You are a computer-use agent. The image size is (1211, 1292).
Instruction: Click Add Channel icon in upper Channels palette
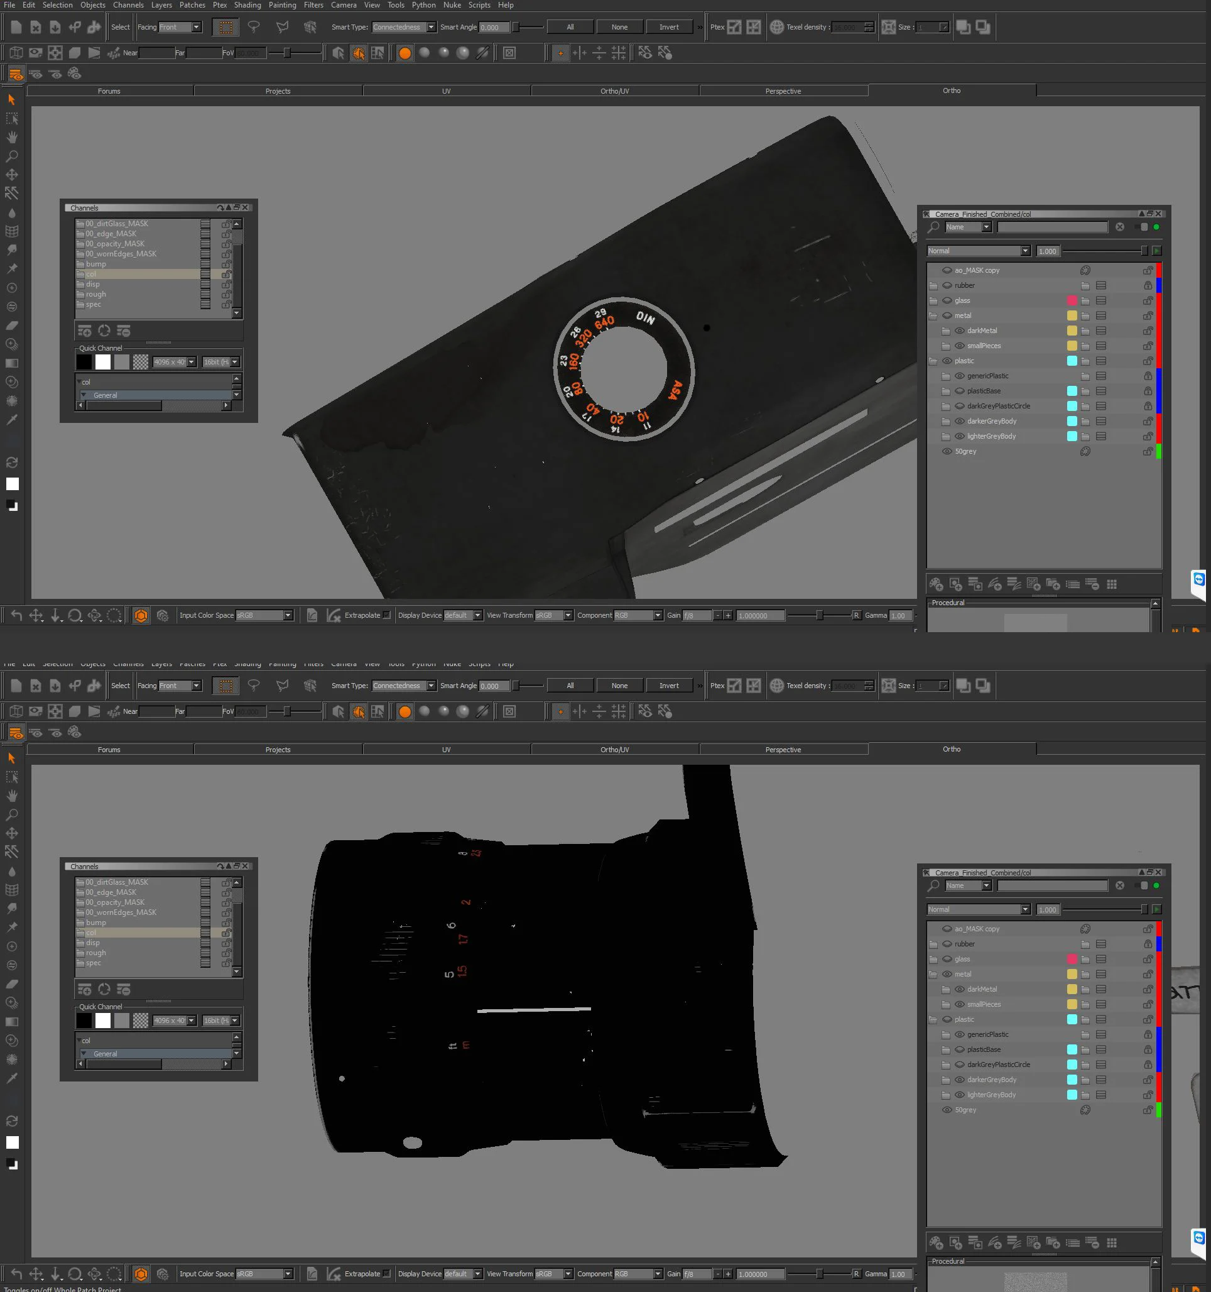[84, 331]
